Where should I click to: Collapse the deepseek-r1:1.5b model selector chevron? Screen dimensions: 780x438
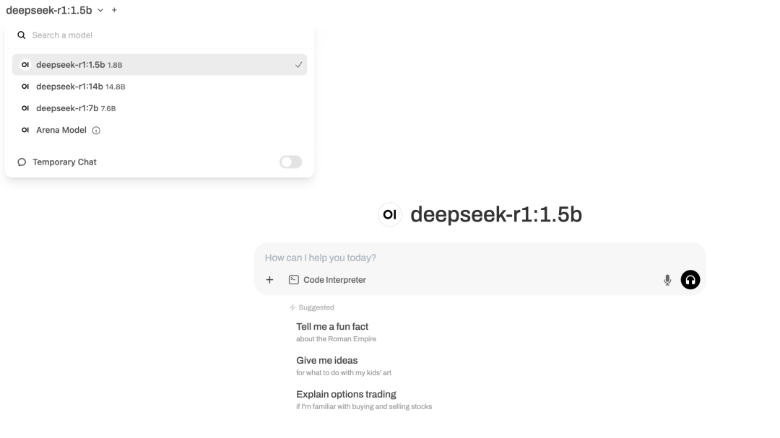(x=100, y=10)
